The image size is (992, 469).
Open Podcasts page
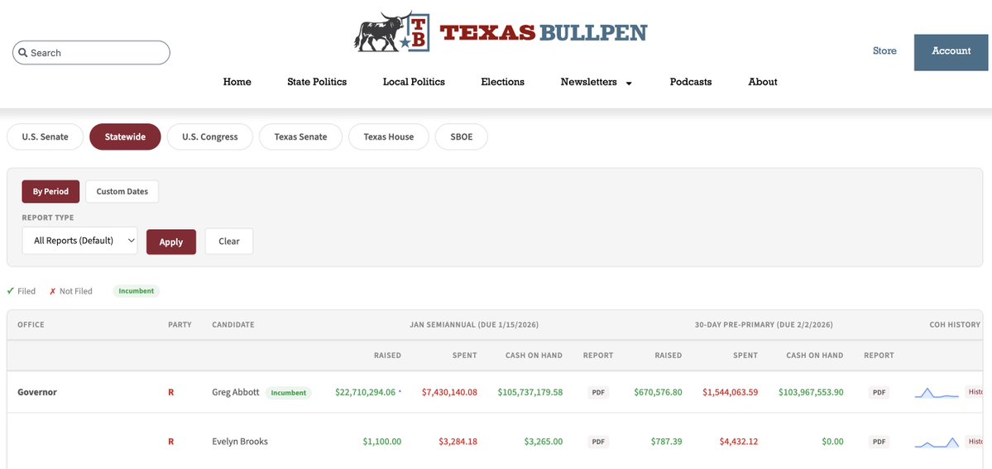691,82
